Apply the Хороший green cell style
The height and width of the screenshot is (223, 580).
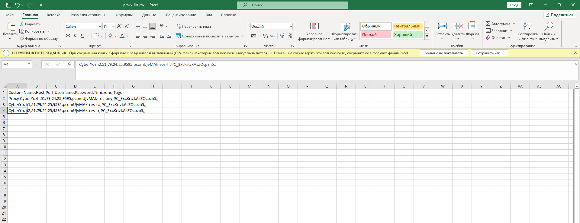[x=408, y=35]
